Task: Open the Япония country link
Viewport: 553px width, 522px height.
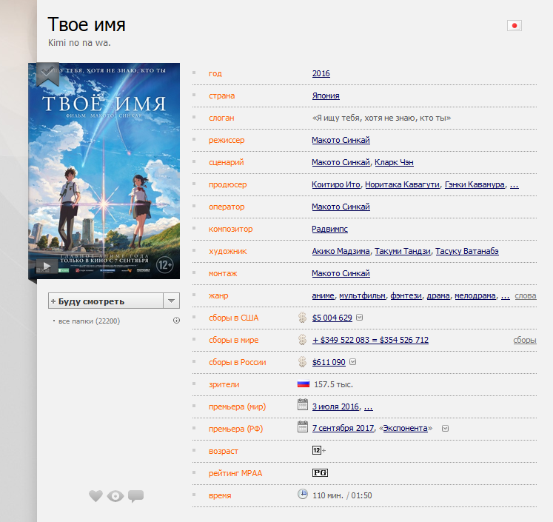Action: tap(326, 96)
